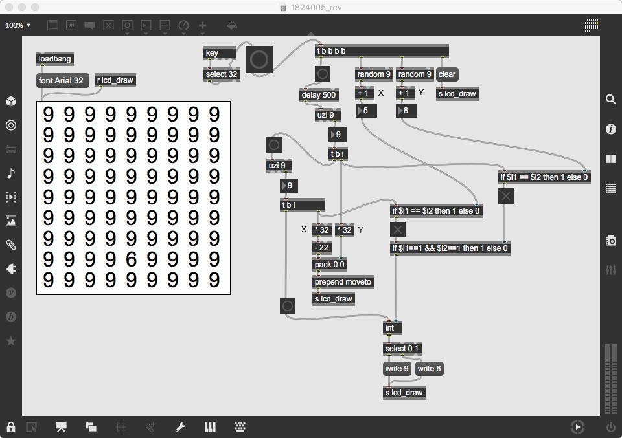Open the Max console wrench icon
Image resolution: width=622 pixels, height=438 pixels.
tap(180, 427)
